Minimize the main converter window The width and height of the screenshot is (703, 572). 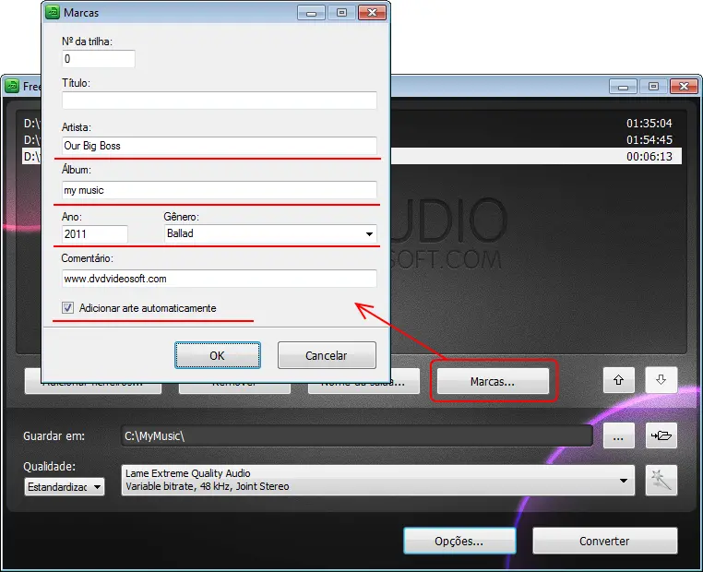(x=623, y=86)
